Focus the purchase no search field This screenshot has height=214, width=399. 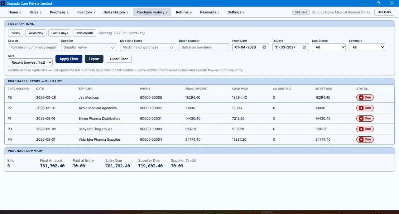coord(33,47)
